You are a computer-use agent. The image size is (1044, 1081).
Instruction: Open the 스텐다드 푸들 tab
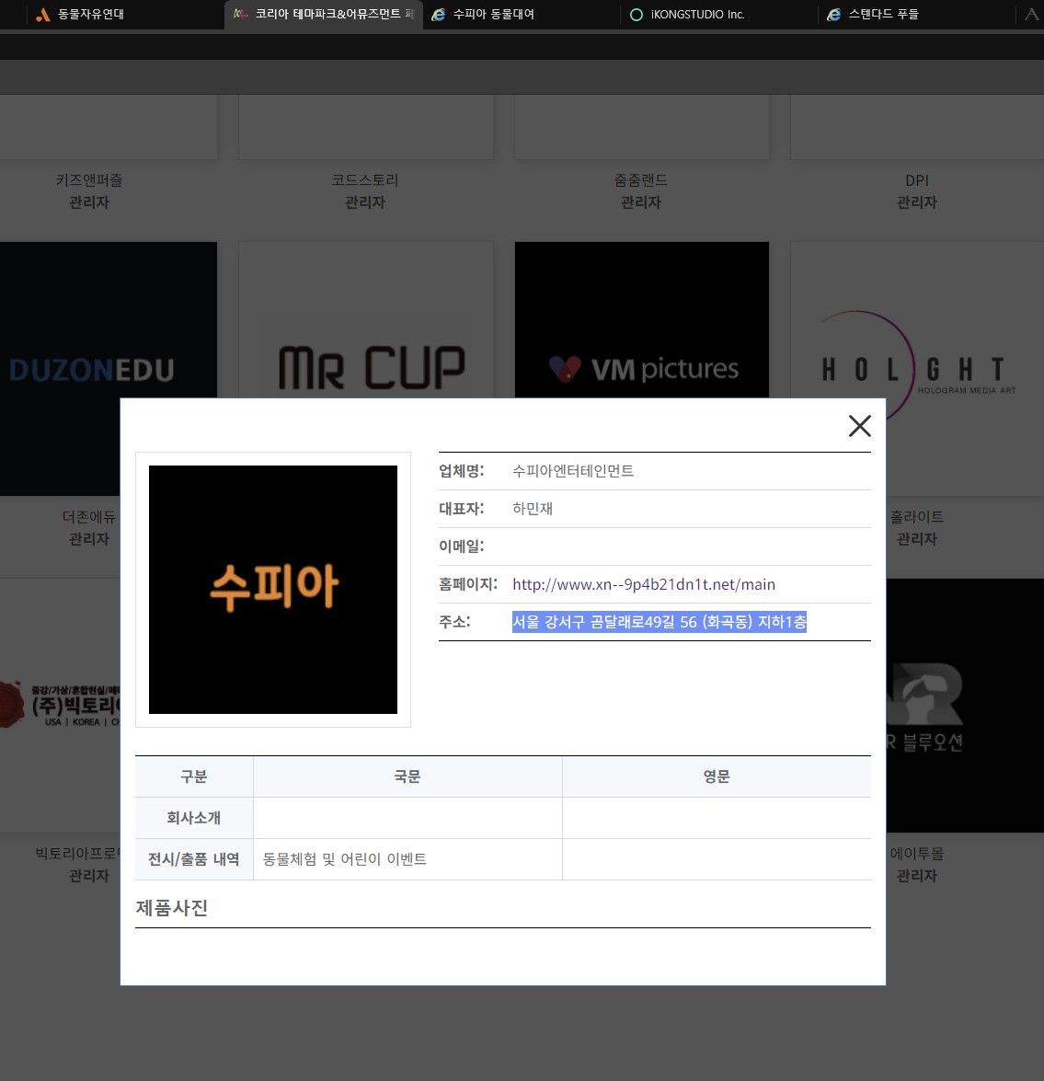coord(916,14)
